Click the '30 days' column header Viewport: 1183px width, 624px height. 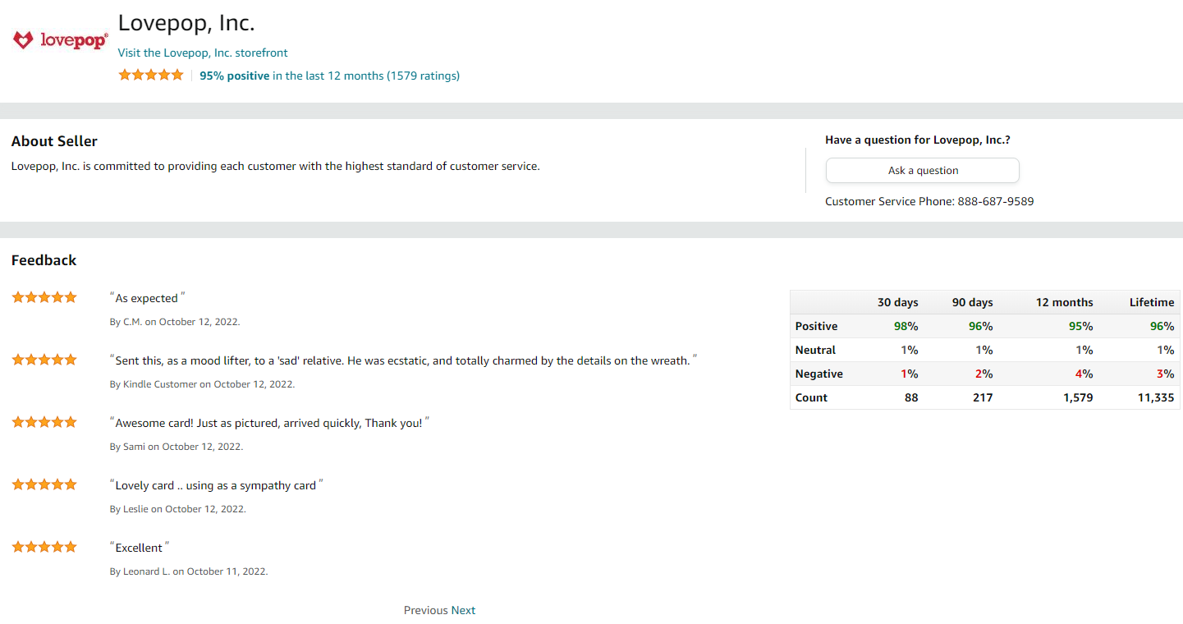click(x=897, y=302)
